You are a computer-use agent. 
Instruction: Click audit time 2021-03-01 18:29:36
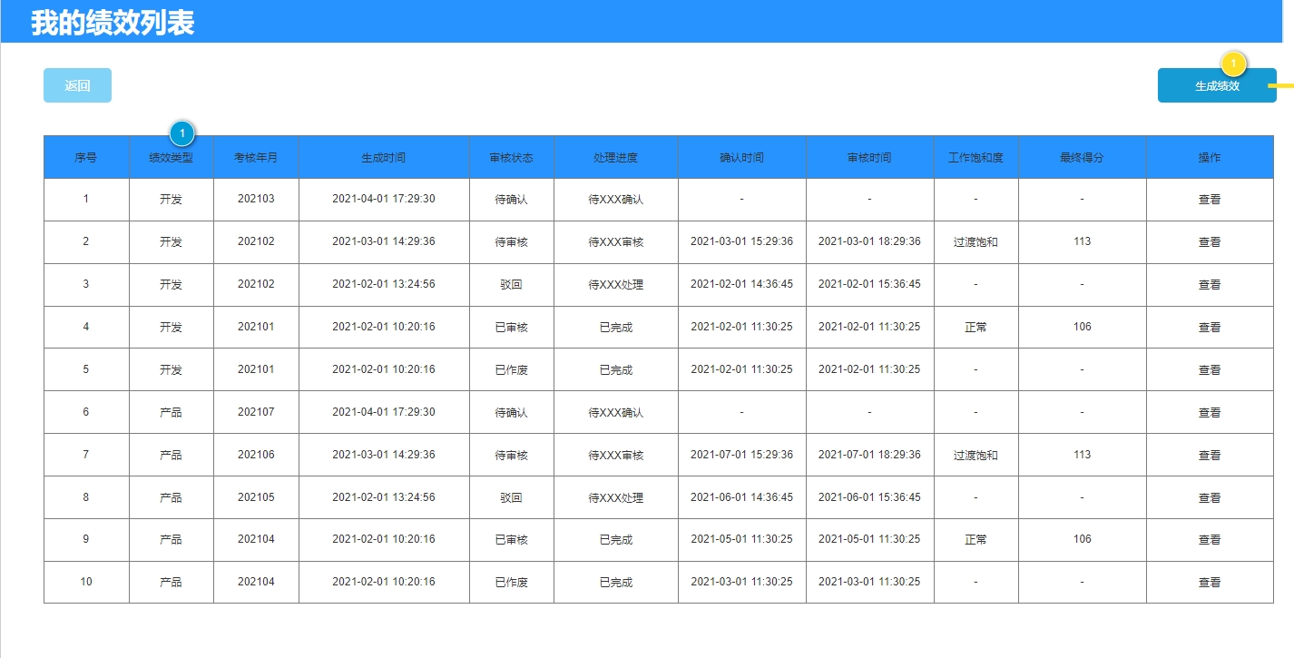tap(869, 241)
